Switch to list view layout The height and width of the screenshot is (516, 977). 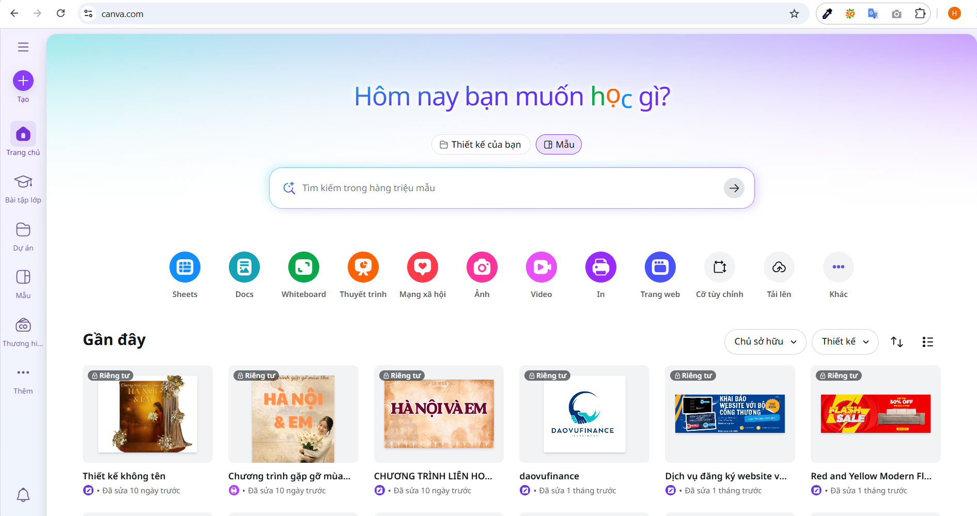(x=927, y=342)
